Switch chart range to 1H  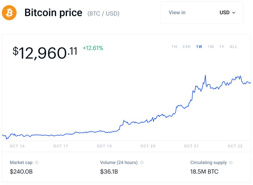(174, 47)
